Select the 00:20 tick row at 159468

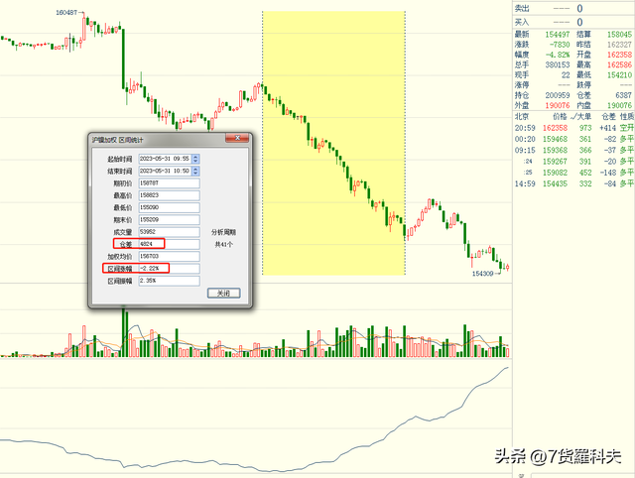573,139
